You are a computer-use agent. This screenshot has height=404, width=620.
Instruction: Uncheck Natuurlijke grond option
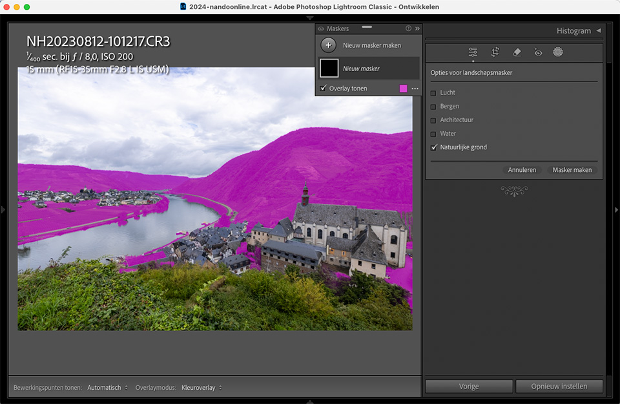click(x=434, y=147)
